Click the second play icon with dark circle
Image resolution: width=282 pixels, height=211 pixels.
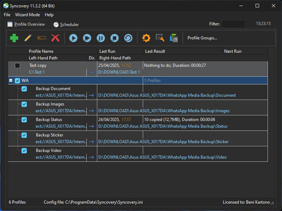click(87, 38)
